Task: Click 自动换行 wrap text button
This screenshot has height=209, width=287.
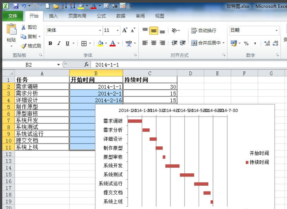Action: tap(204, 31)
